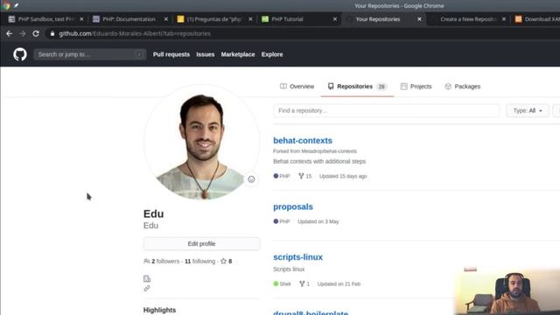This screenshot has width=560, height=315.
Task: Click the slash shortcut icon in search box
Action: [x=139, y=54]
